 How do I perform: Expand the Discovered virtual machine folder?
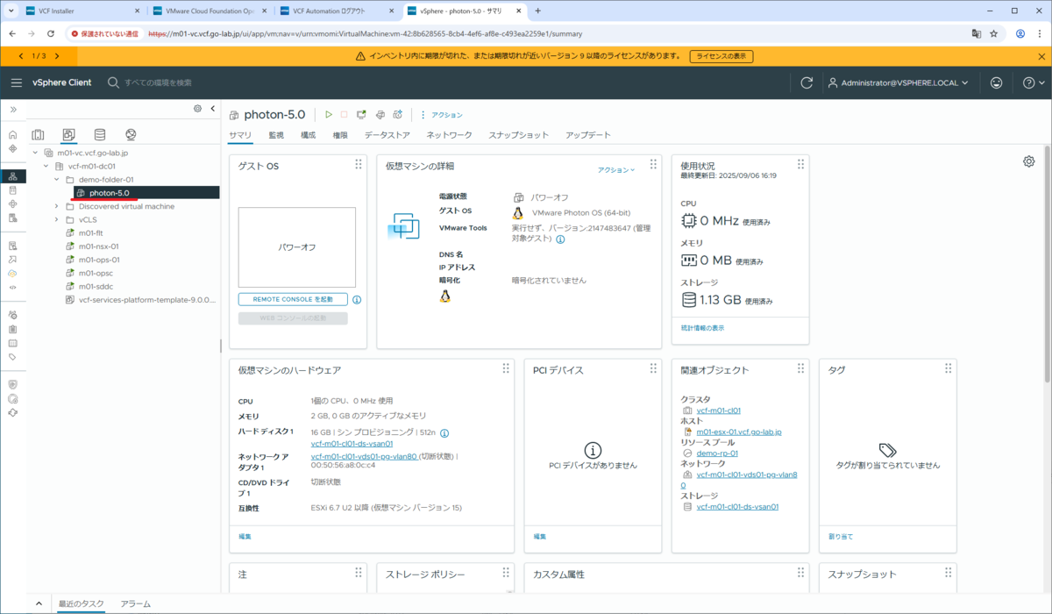coord(56,206)
